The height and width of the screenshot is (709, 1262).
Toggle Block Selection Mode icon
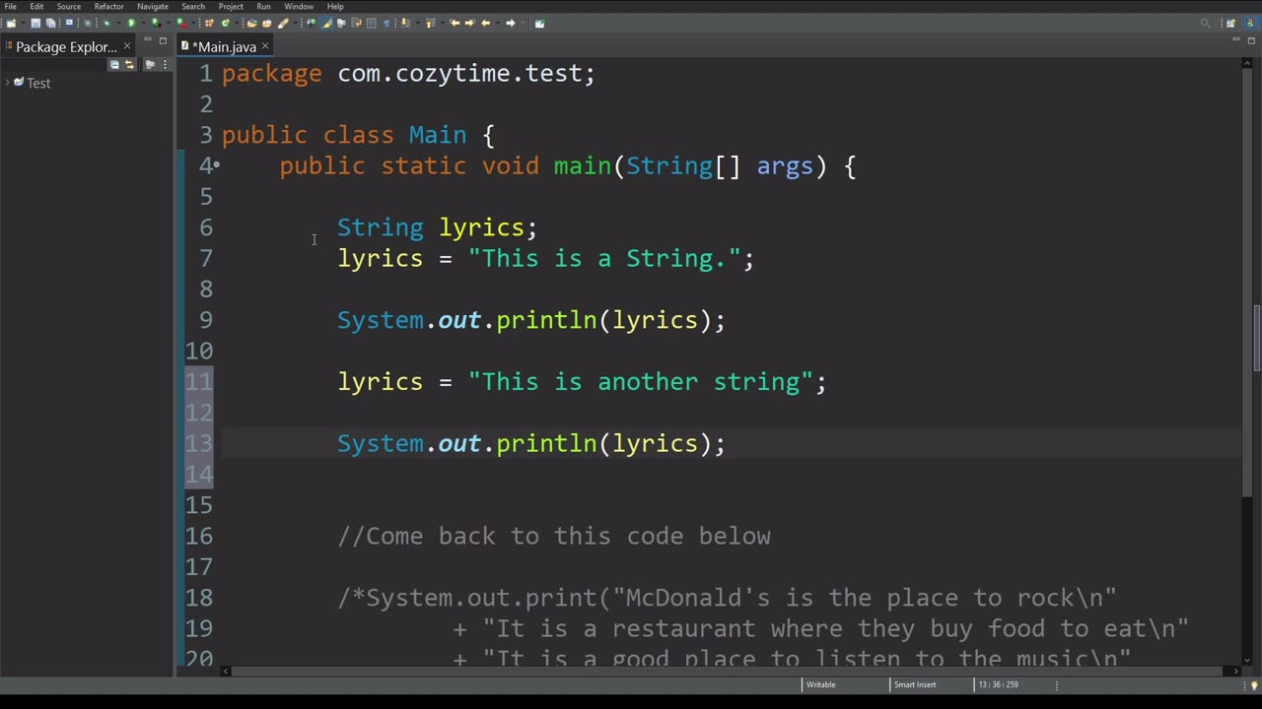[x=371, y=23]
